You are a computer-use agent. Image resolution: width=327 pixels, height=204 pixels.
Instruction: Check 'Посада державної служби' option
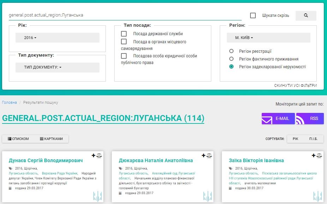[x=124, y=34]
